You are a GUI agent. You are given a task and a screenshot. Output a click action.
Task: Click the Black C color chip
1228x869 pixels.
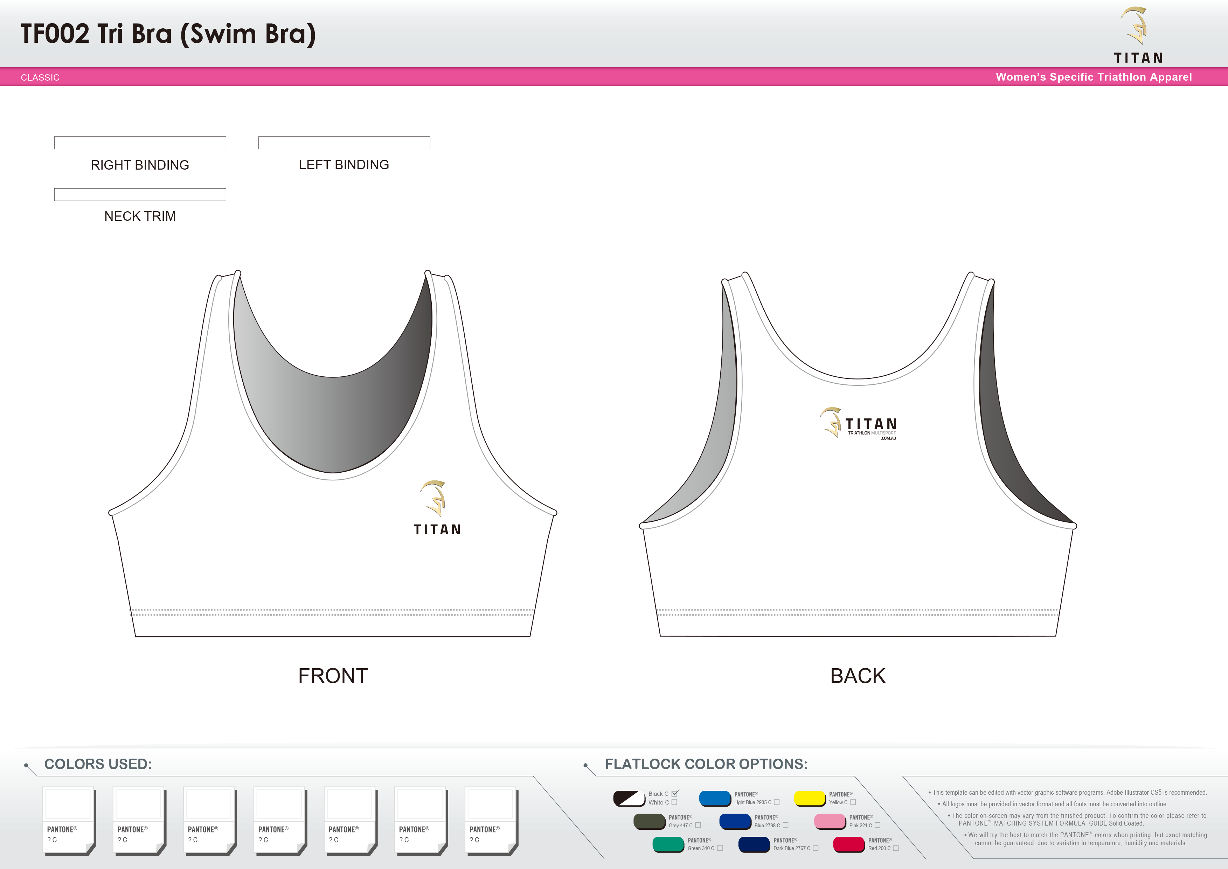(x=630, y=799)
